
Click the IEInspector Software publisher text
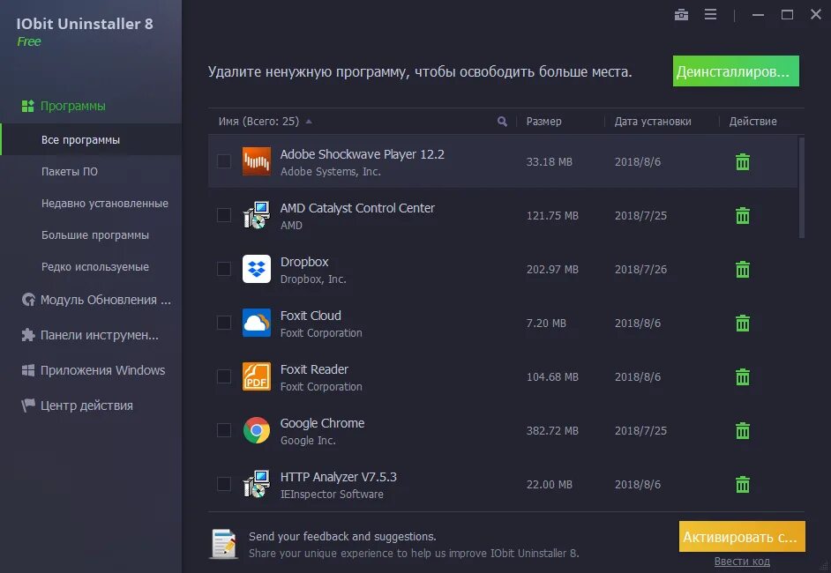(332, 494)
